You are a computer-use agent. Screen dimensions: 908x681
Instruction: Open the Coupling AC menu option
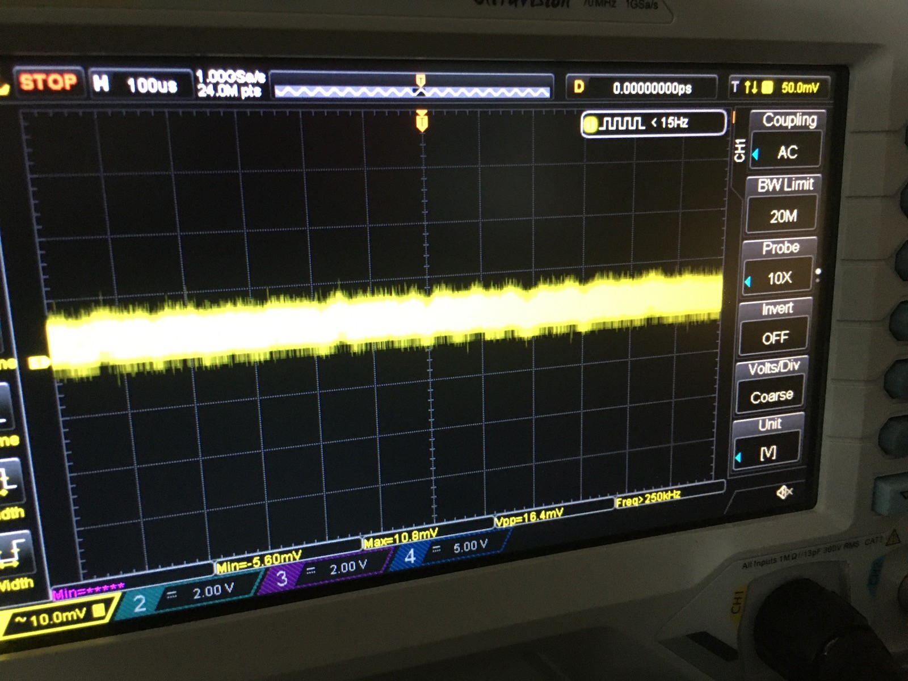tap(787, 139)
